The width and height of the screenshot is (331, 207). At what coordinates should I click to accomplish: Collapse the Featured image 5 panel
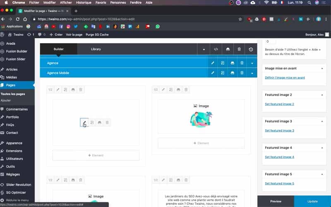322,174
